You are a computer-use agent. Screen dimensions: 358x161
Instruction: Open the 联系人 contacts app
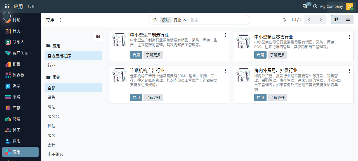(20, 42)
